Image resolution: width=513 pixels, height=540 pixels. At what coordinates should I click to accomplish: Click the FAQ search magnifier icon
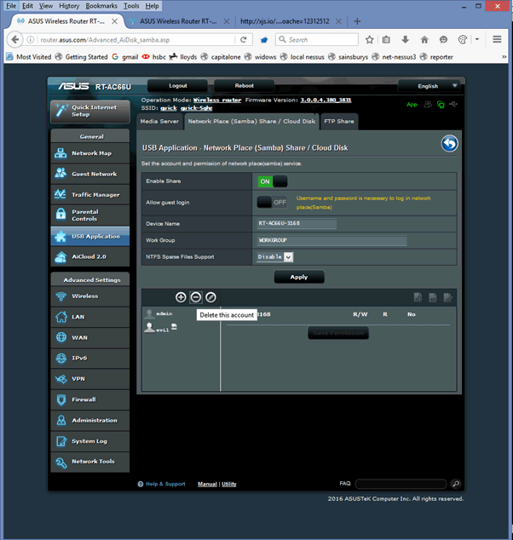[x=455, y=484]
